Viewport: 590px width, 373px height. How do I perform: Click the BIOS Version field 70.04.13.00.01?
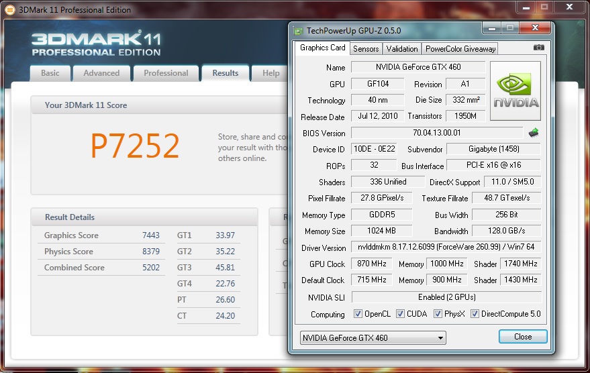436,133
